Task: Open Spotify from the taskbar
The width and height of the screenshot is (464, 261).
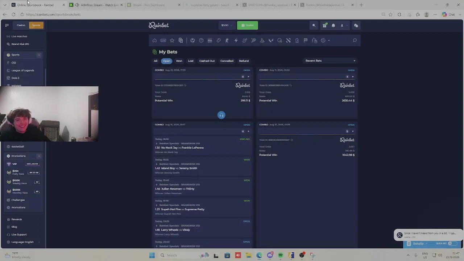Action: pos(281,255)
